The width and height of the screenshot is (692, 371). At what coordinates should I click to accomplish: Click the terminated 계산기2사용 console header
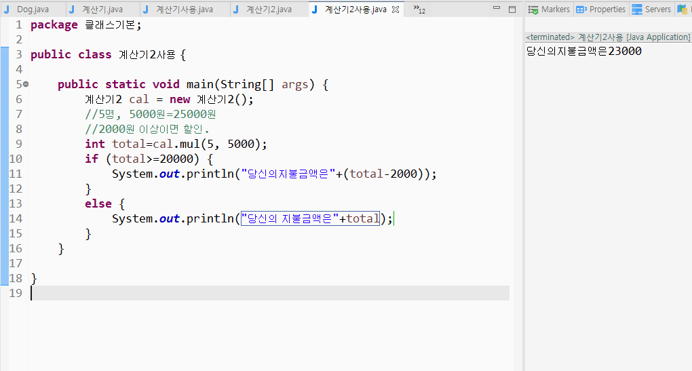(608, 37)
